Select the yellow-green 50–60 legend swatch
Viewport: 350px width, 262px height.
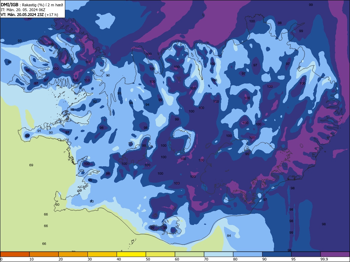click(x=160, y=254)
